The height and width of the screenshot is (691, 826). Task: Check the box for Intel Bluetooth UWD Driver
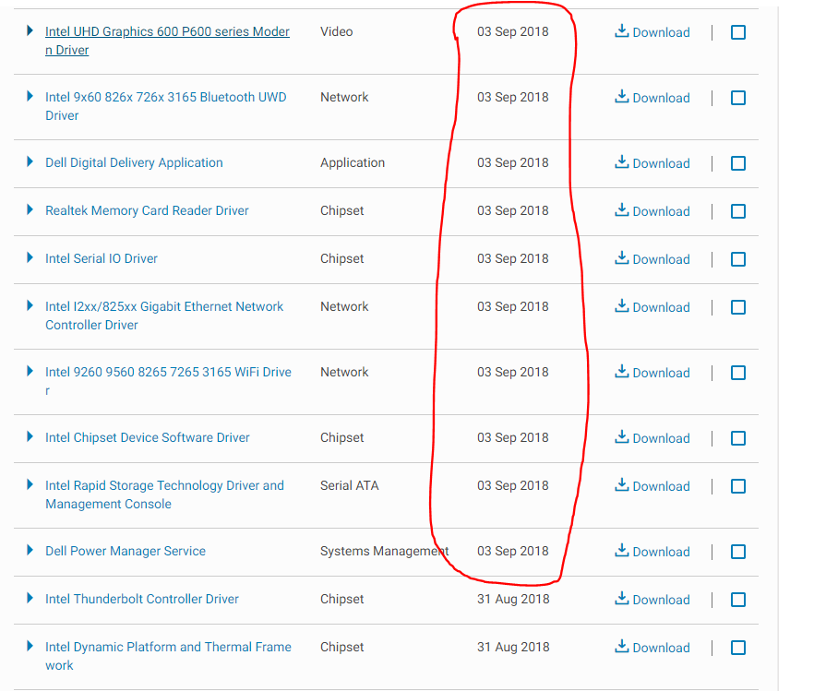[x=738, y=98]
